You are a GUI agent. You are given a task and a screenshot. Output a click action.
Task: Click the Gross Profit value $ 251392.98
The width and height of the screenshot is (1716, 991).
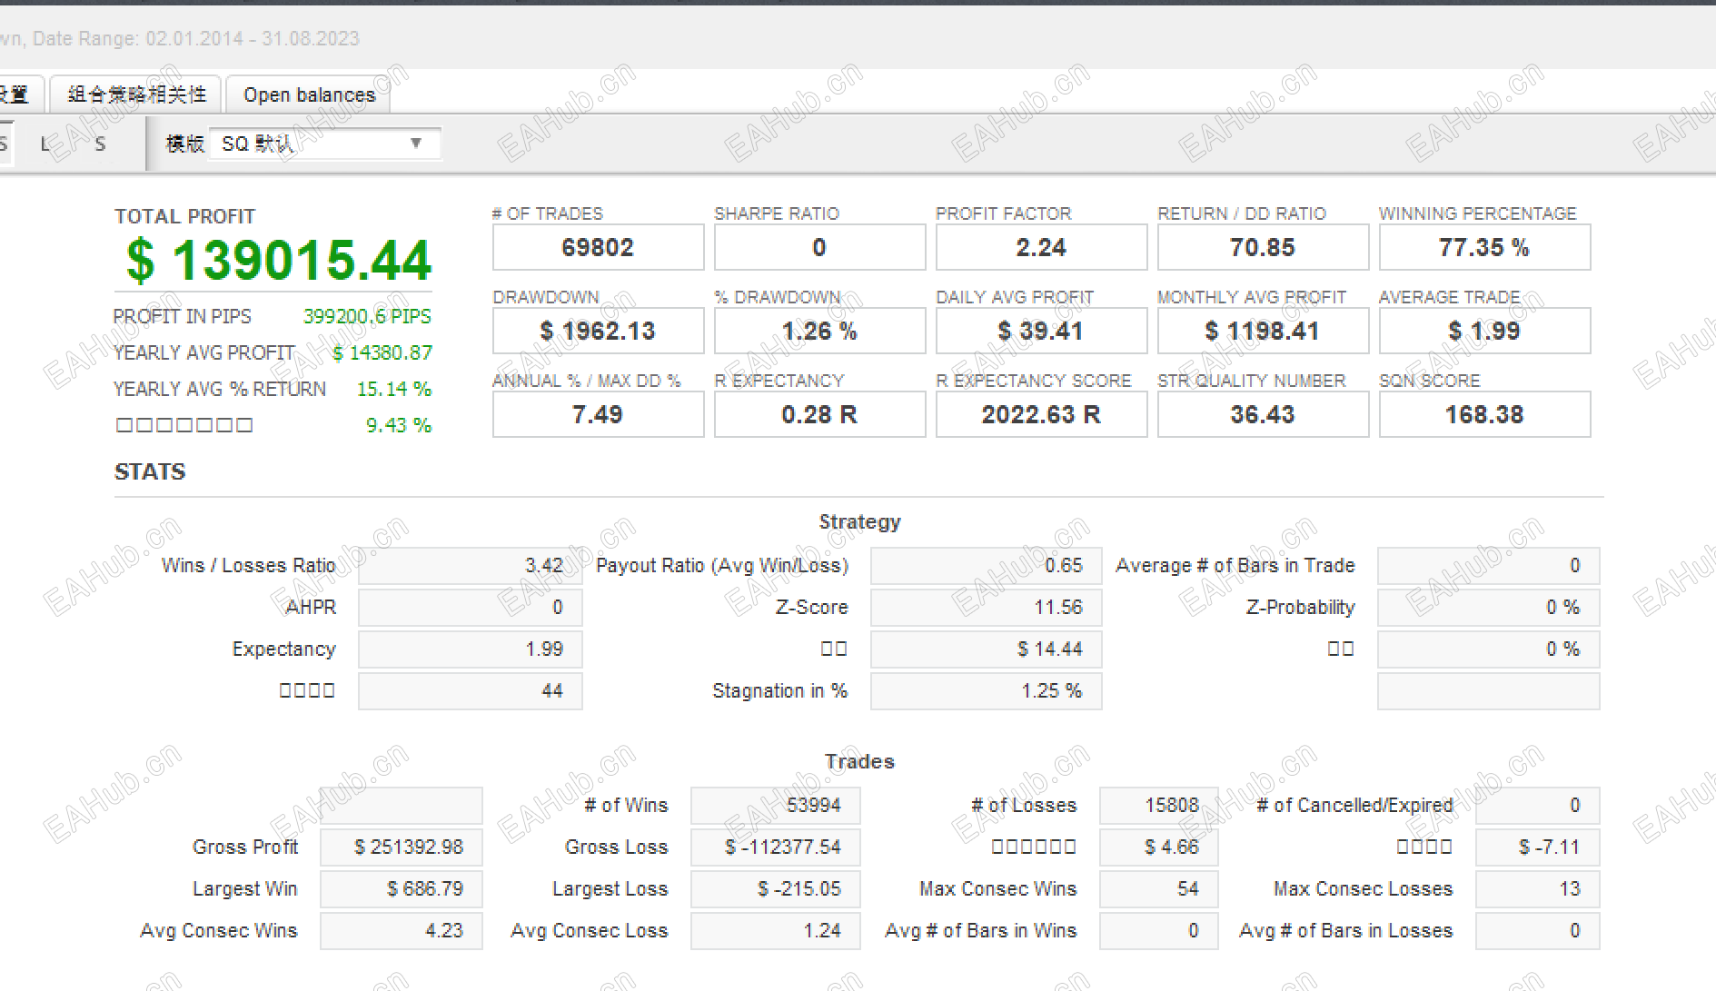point(401,847)
